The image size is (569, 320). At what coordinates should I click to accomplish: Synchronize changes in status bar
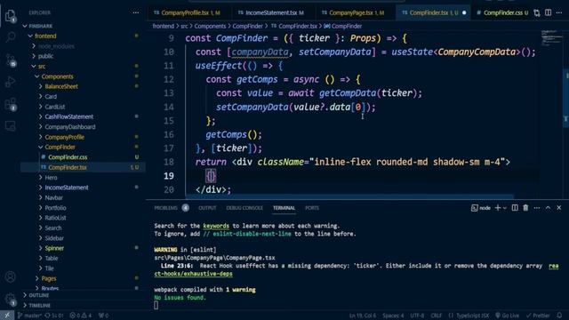(54, 316)
